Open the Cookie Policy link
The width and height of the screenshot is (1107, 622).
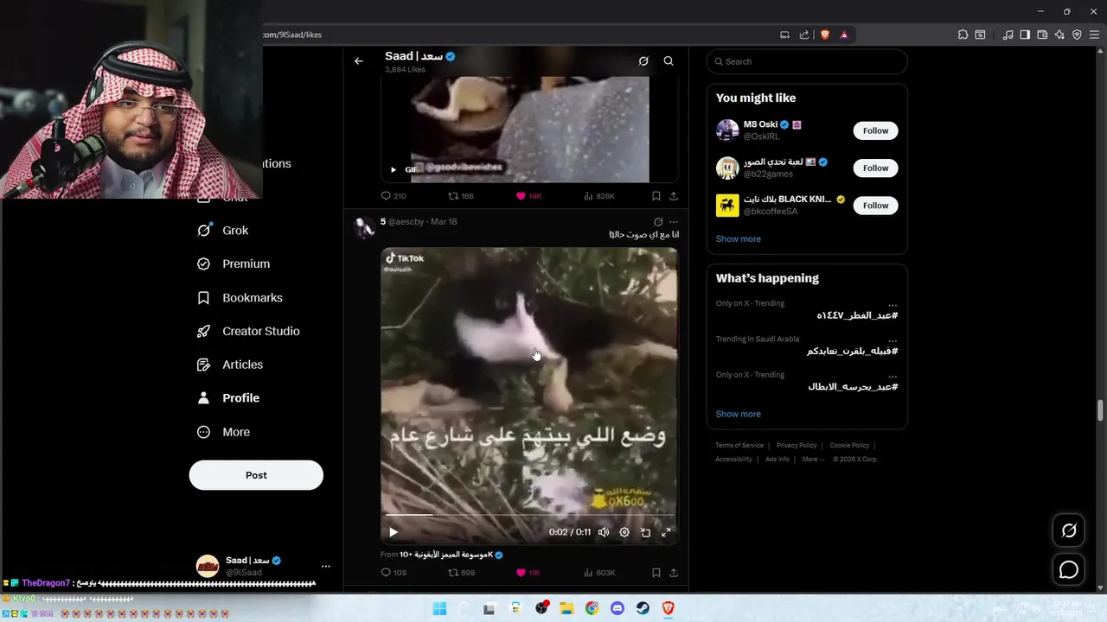849,446
